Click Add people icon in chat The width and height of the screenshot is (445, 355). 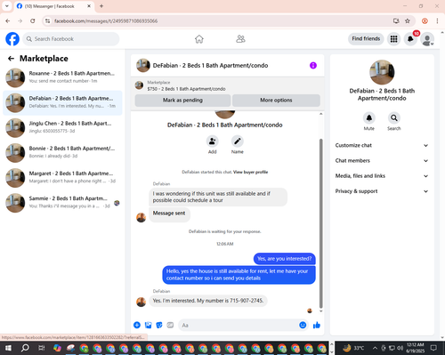click(x=213, y=141)
